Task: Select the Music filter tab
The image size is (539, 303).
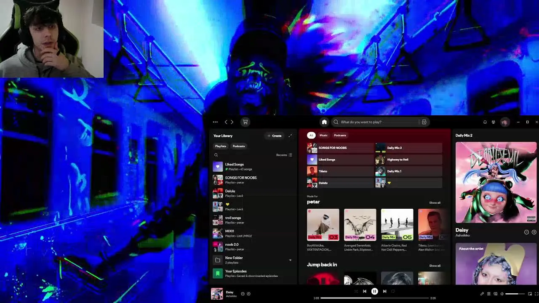Action: tap(323, 135)
